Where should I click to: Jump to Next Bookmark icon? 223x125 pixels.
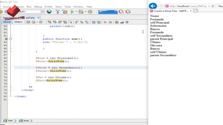point(82,22)
